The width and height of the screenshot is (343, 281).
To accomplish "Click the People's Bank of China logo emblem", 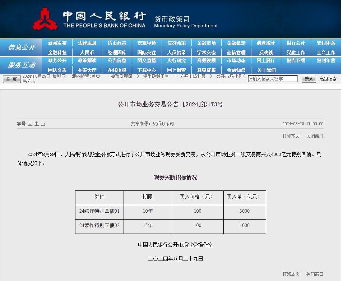I will 45,19.
